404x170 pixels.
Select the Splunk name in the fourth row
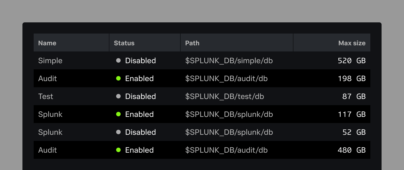click(50, 114)
